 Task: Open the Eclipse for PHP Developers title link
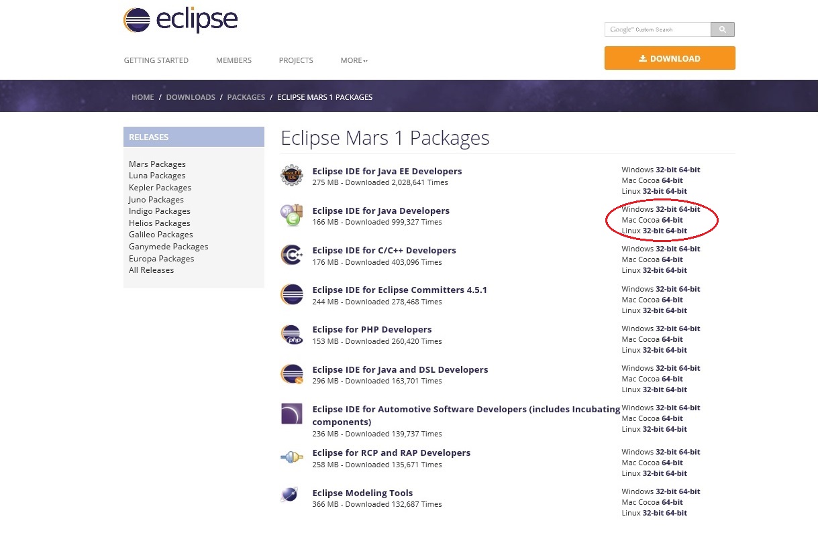tap(372, 329)
